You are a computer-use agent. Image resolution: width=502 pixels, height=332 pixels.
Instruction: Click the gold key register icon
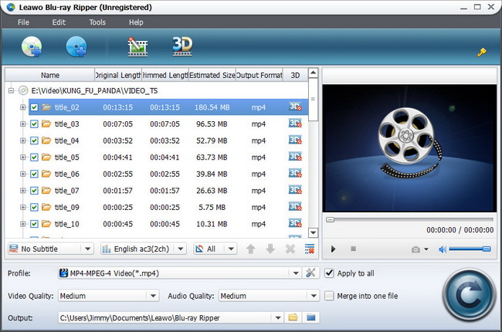click(481, 52)
